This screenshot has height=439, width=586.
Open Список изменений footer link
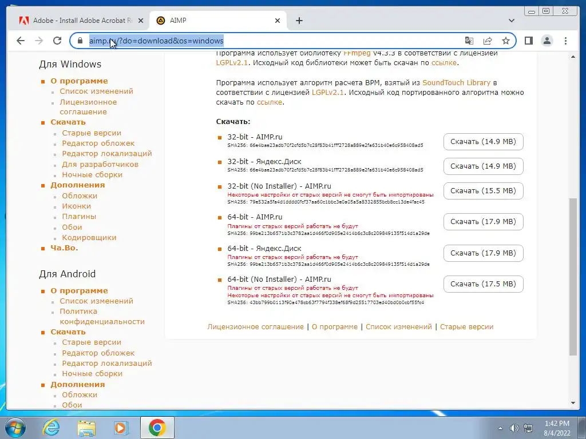point(399,326)
